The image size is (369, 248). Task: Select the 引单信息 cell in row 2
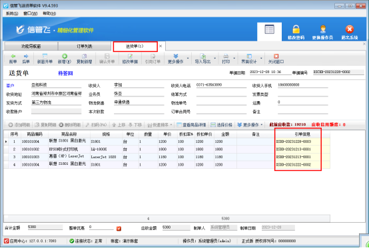(298, 150)
